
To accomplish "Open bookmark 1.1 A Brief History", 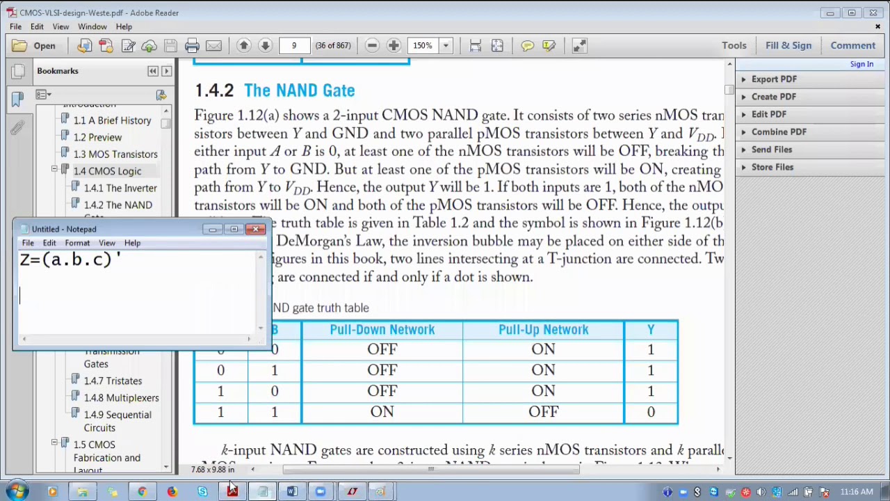I will pyautogui.click(x=112, y=120).
